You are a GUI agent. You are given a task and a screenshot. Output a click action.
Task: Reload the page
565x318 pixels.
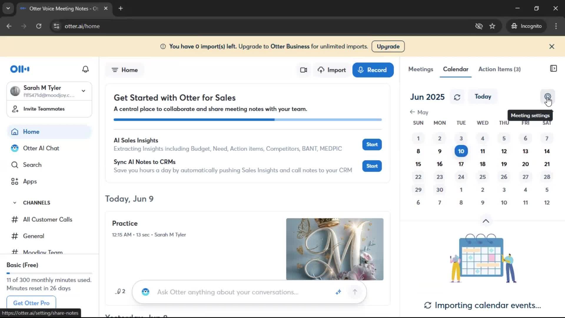pyautogui.click(x=39, y=26)
